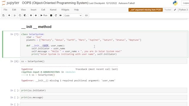Click the empty bottom code cell
The width and height of the screenshot is (189, 106).
pyautogui.click(x=104, y=104)
